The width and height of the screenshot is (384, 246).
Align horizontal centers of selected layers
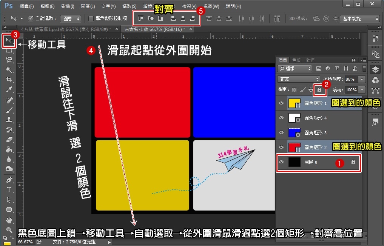[x=183, y=18]
